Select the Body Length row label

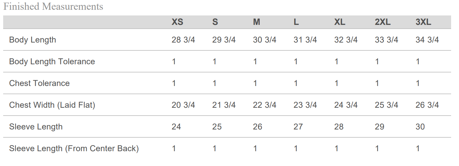33,40
